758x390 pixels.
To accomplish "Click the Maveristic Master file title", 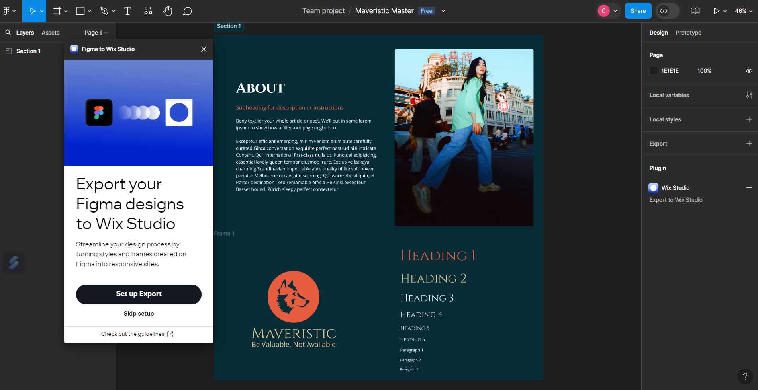I will [384, 11].
